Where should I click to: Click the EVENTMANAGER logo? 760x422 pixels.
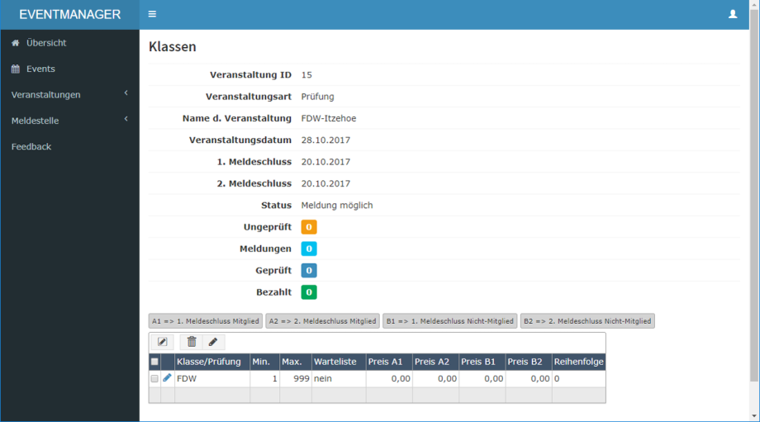tap(69, 15)
